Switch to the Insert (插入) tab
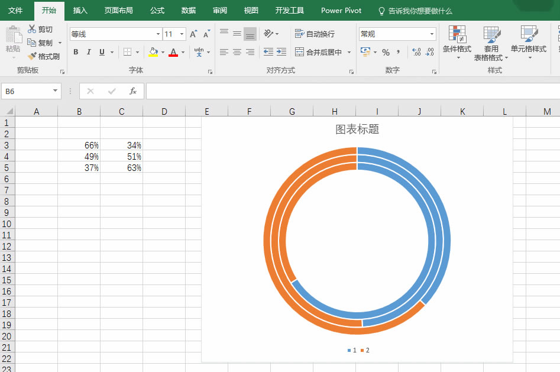This screenshot has height=372, width=560. point(80,11)
